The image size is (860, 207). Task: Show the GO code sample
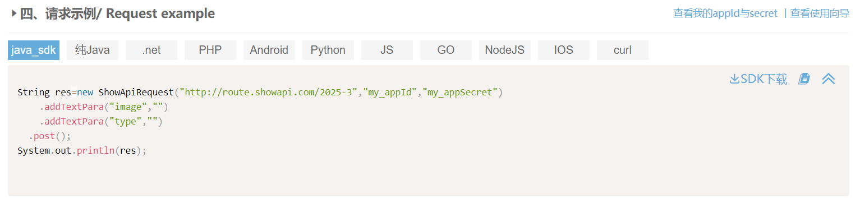coord(446,50)
